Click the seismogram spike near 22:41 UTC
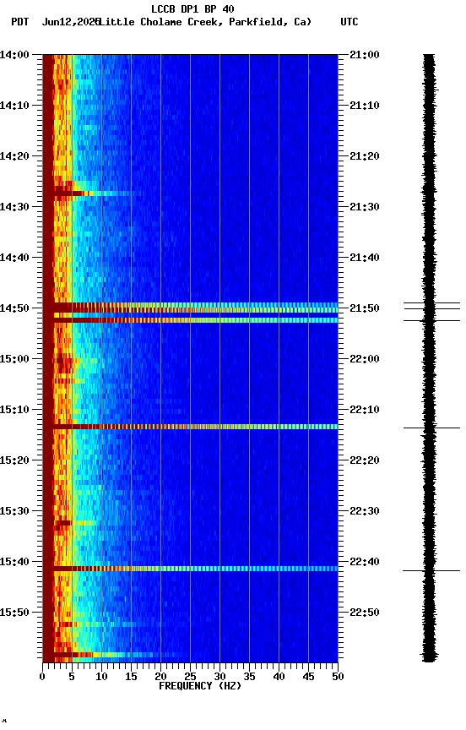This screenshot has height=730, width=466. [431, 570]
